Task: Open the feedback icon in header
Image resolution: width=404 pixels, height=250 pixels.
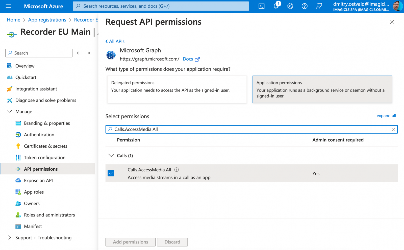Action: click(x=319, y=6)
